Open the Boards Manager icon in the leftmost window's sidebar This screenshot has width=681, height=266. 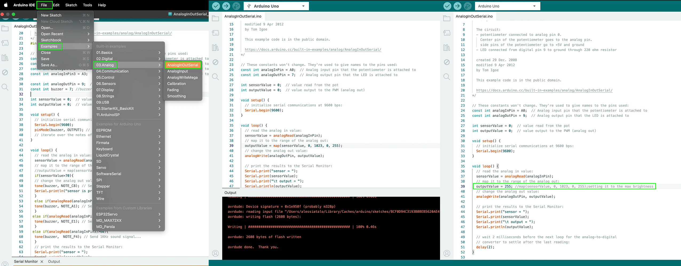pos(5,43)
